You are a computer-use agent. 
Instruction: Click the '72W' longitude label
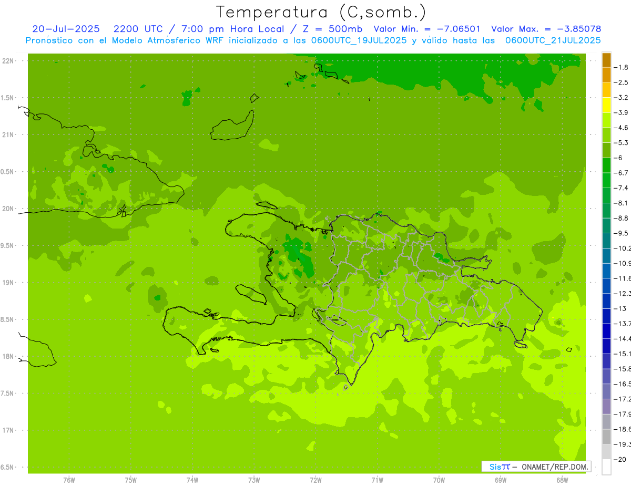(315, 480)
